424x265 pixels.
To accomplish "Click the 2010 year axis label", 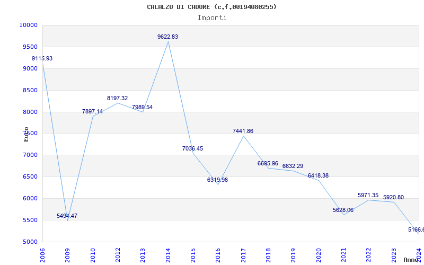I will click(93, 255).
